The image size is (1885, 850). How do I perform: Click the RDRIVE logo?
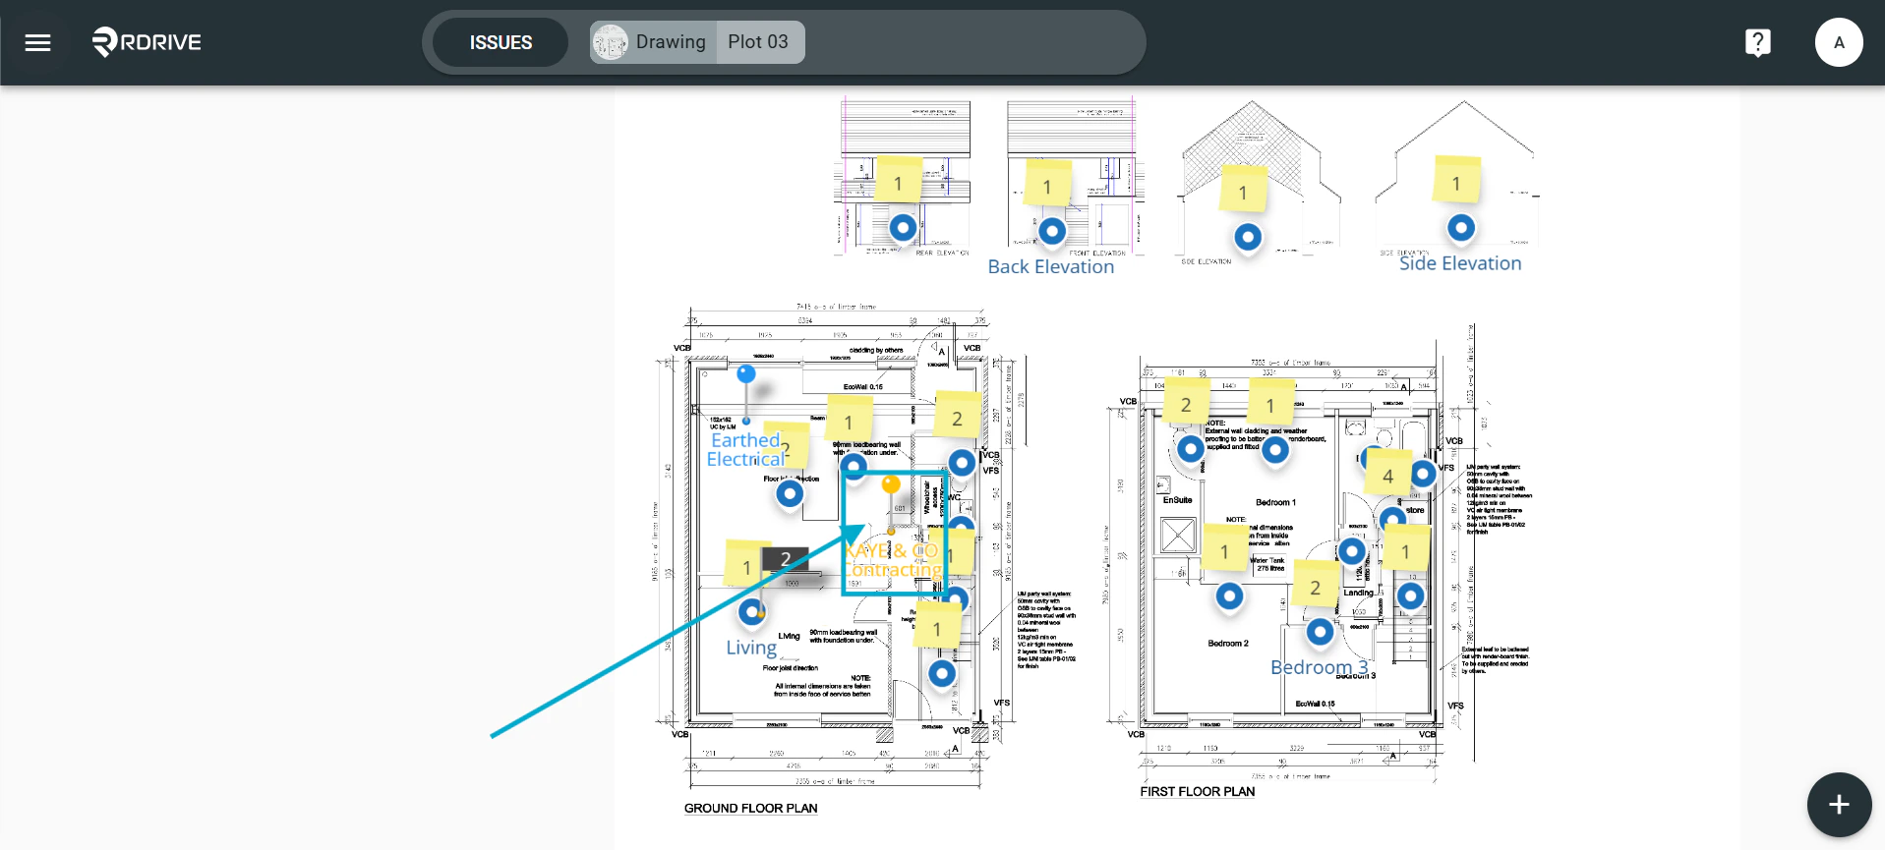tap(147, 42)
